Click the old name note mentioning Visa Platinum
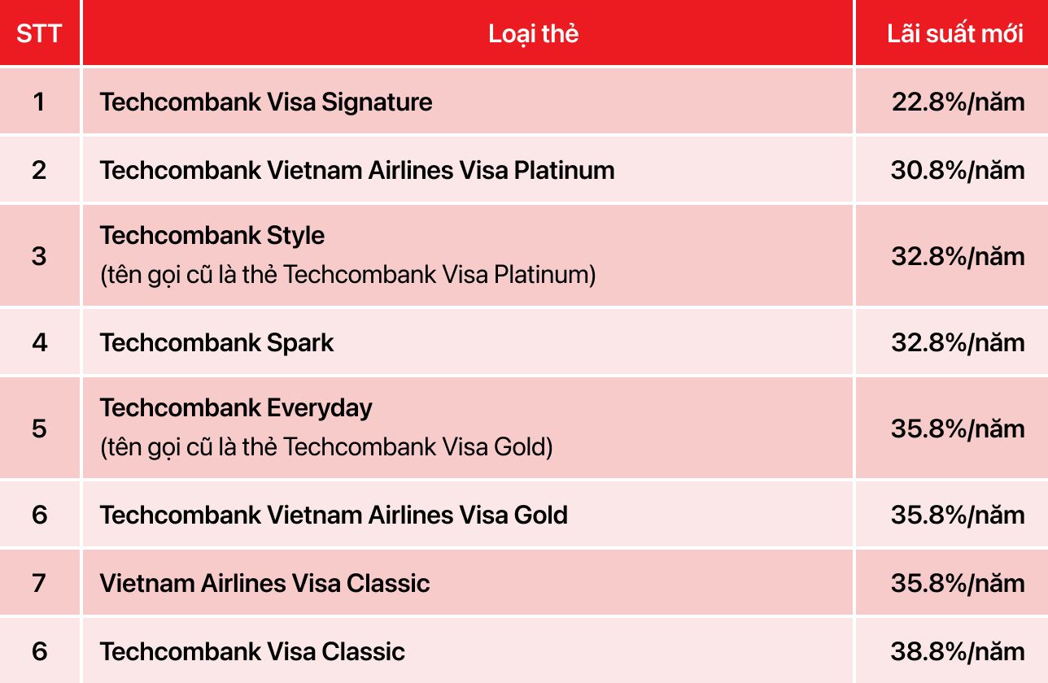Image resolution: width=1048 pixels, height=683 pixels. tap(348, 275)
